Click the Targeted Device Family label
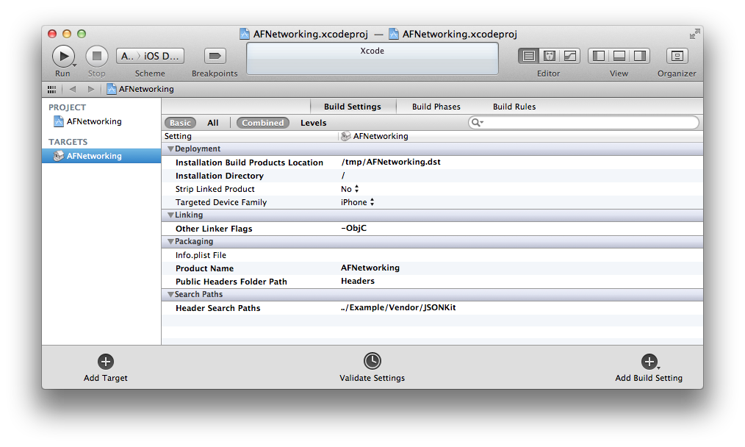Viewport: 745px width, 447px height. coord(221,202)
